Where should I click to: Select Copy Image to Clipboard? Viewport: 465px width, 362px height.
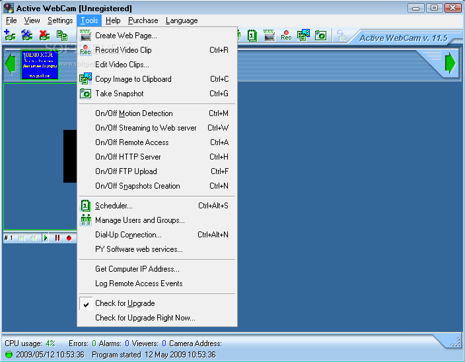tap(157, 79)
